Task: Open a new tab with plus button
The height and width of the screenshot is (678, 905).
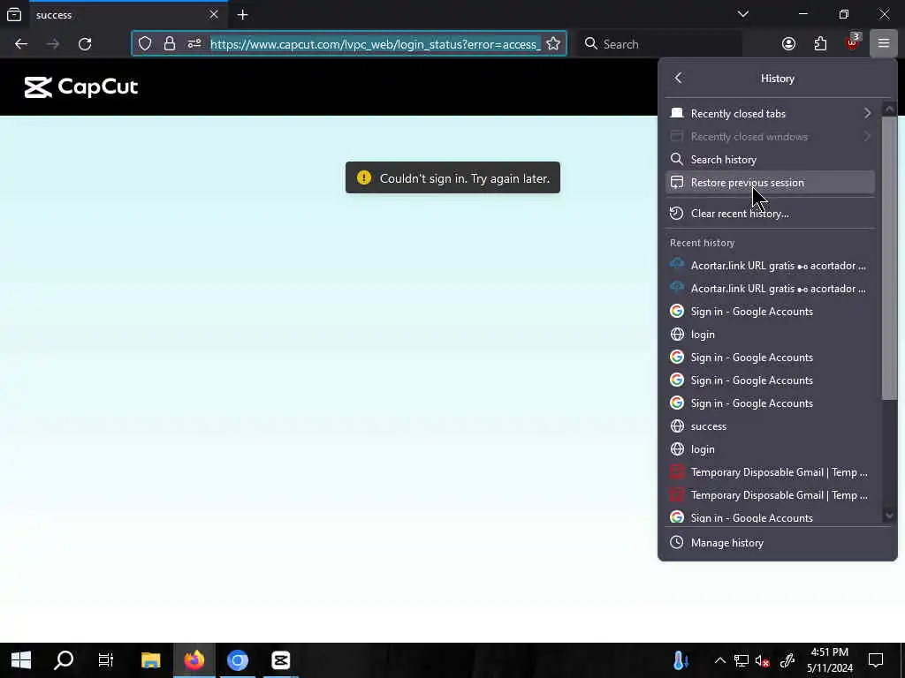Action: [243, 14]
